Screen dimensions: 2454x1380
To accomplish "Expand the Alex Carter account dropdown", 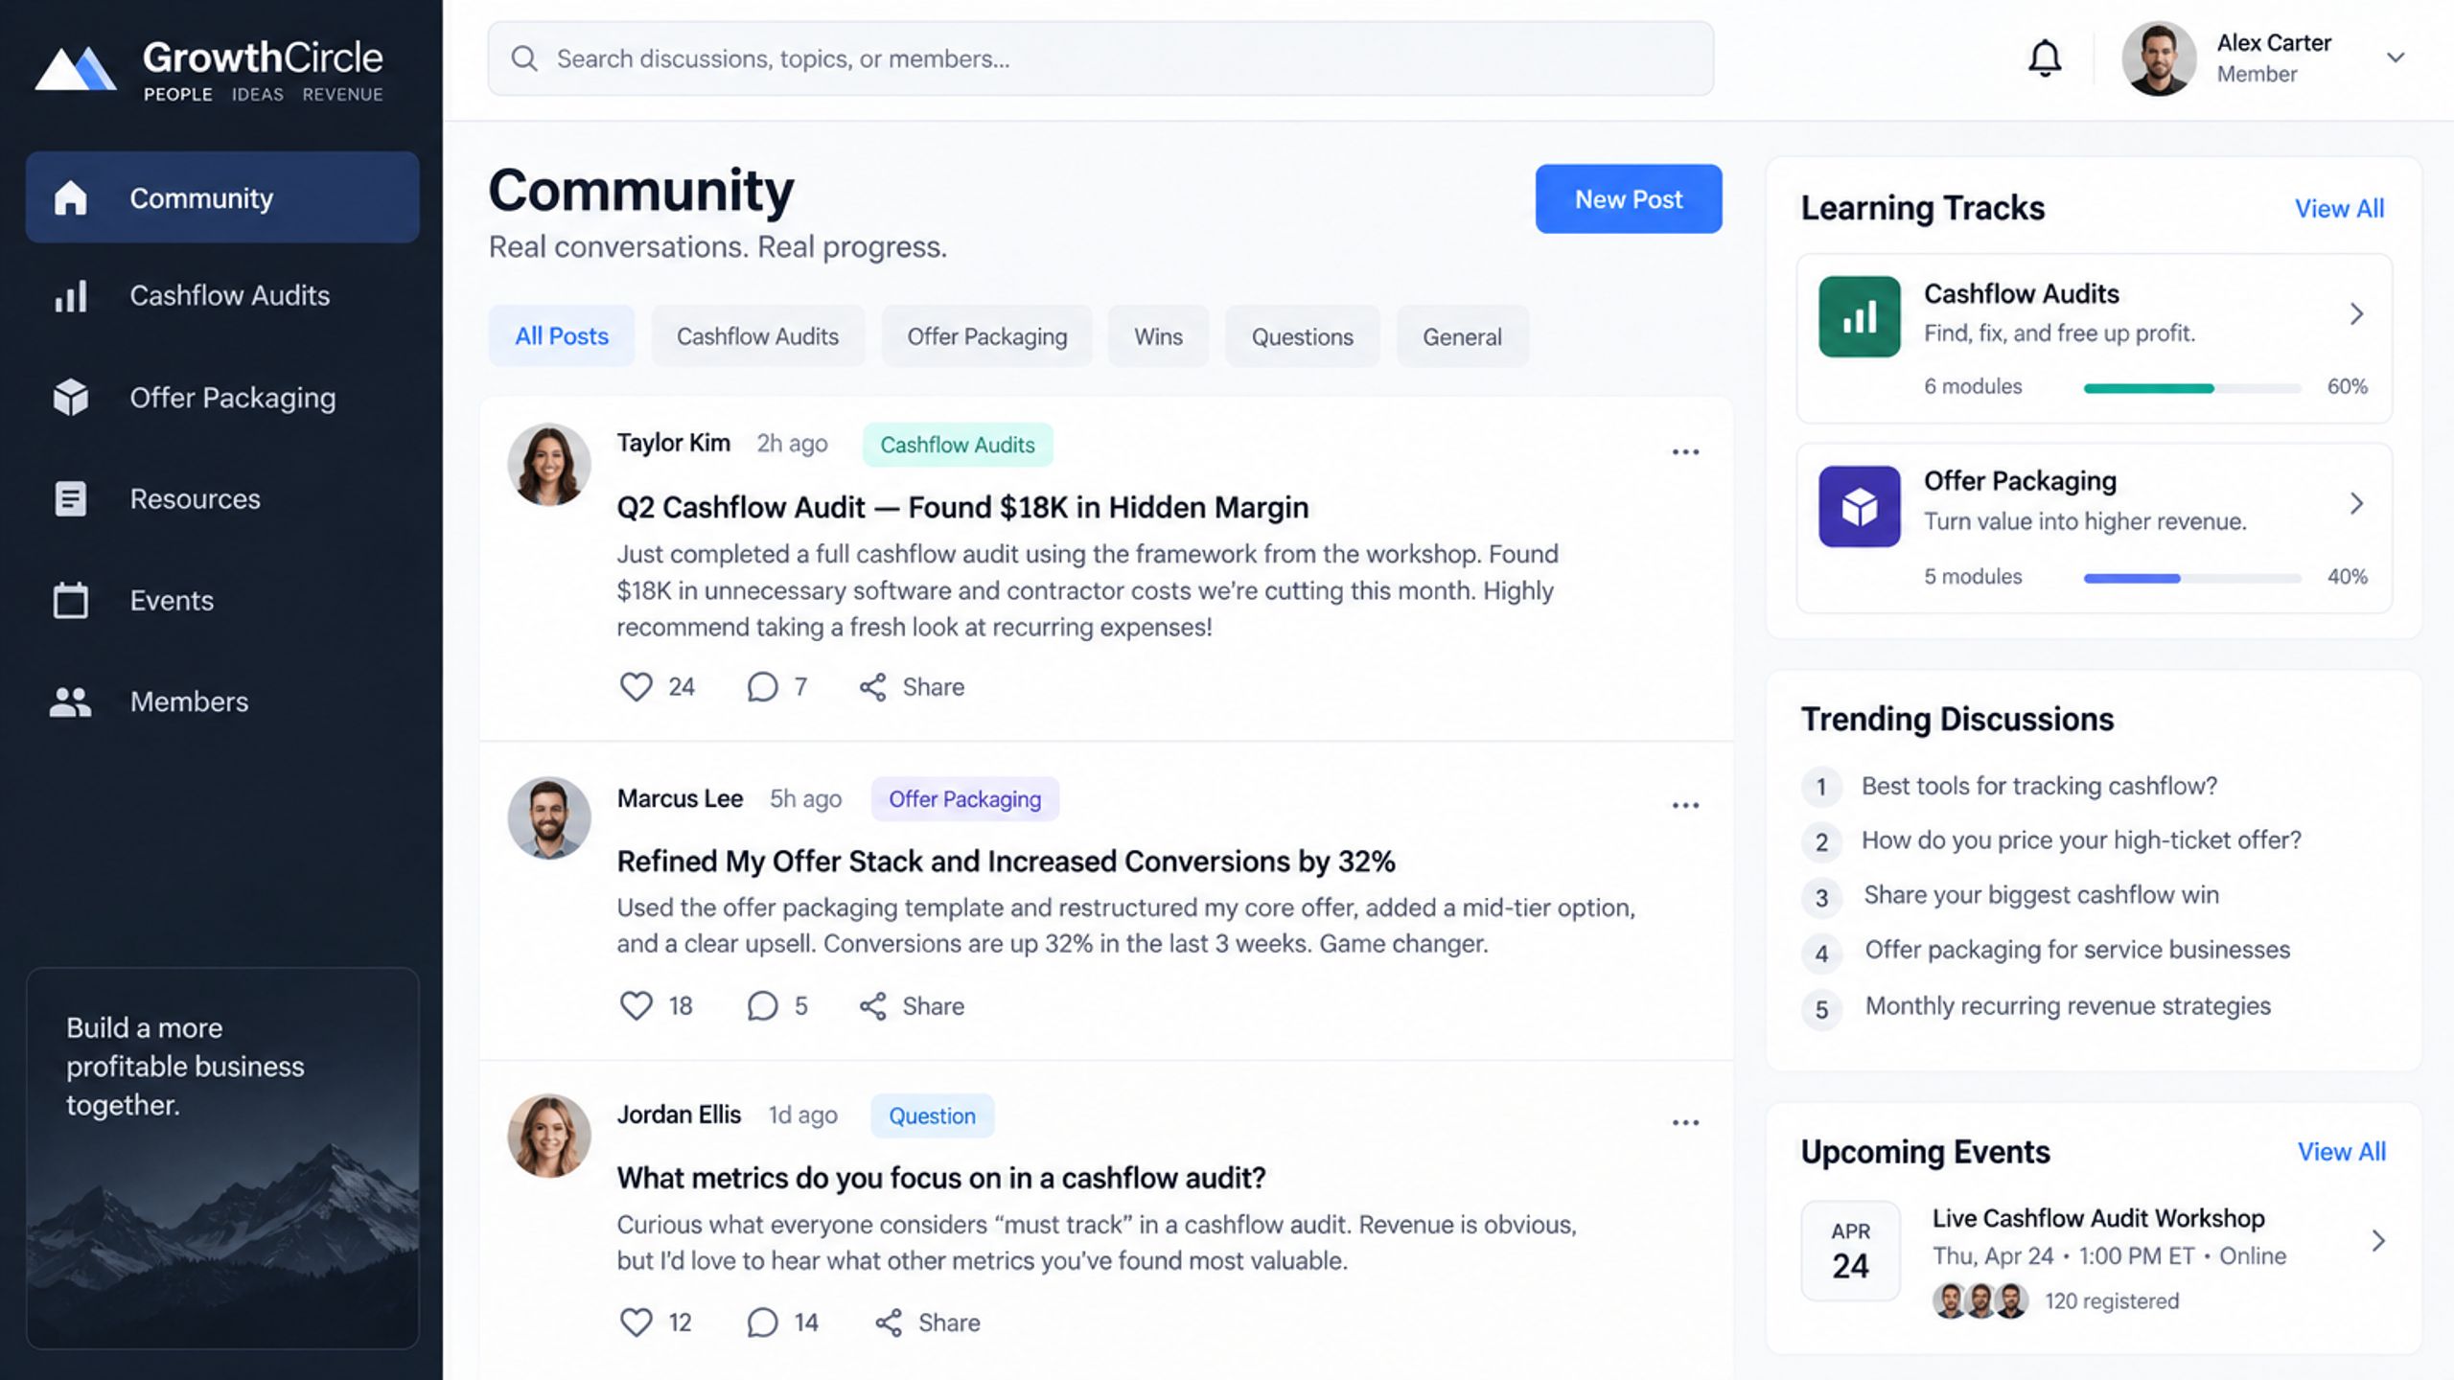I will (x=2396, y=57).
